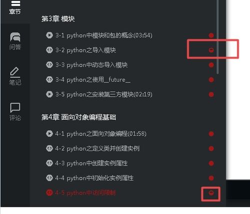Open lesson 4-4 python中初始化实例属性

(x=94, y=178)
